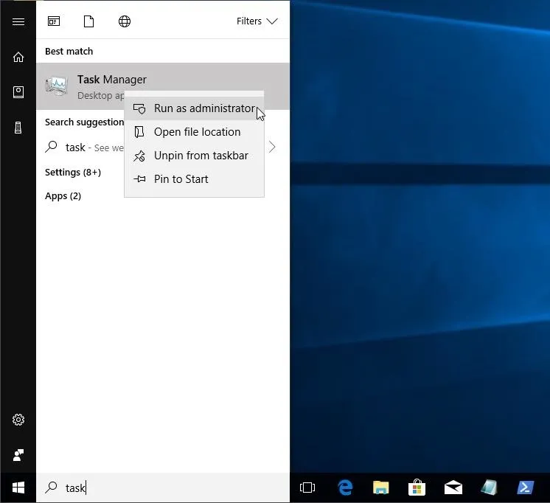Viewport: 550px width, 503px height.
Task: Open the Settings (8+) results group
Action: 73,173
